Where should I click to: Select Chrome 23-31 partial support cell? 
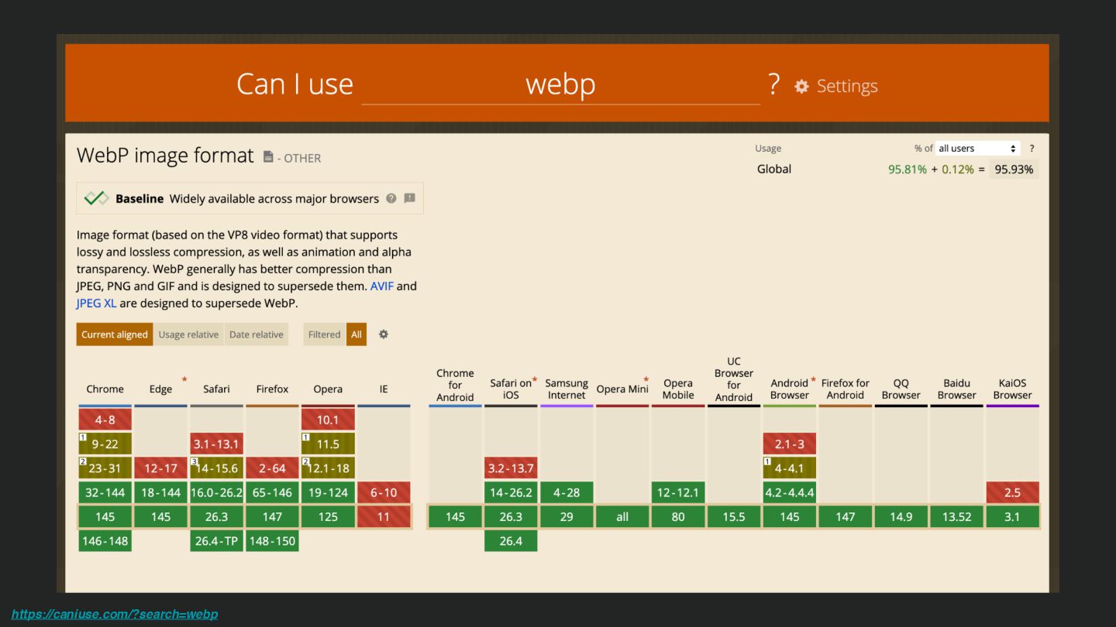[105, 468]
